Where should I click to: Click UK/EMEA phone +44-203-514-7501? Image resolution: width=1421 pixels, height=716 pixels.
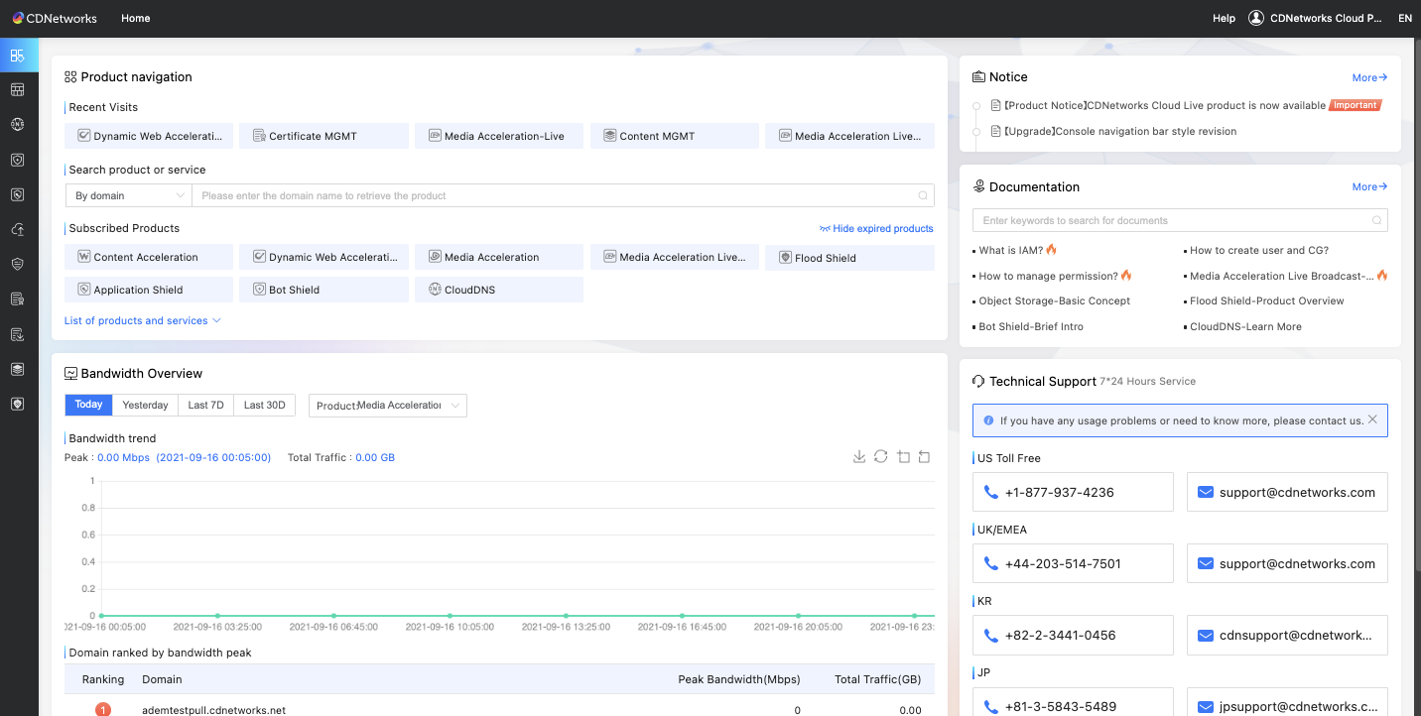[x=1073, y=563]
